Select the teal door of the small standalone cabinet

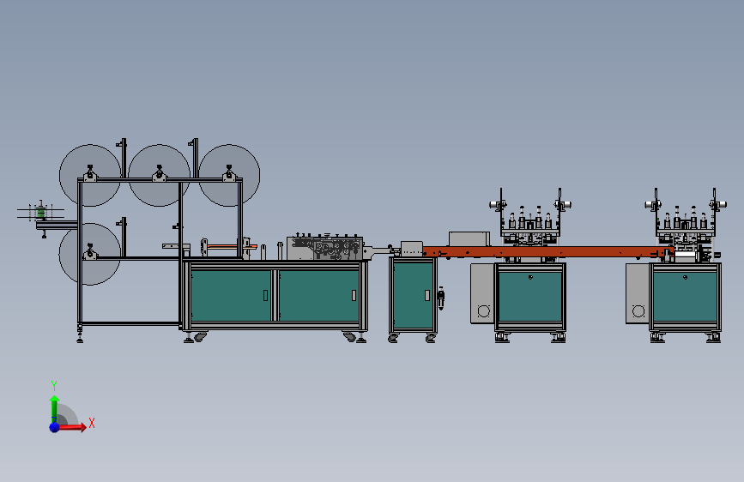pos(414,295)
